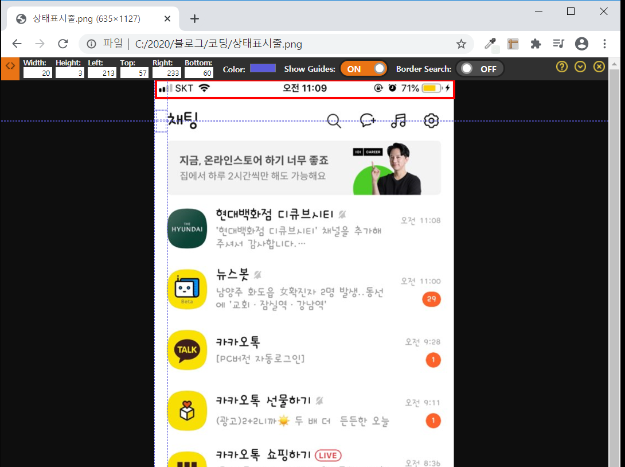
Task: Click the 카카오톡 TALK profile icon
Action: 187,350
